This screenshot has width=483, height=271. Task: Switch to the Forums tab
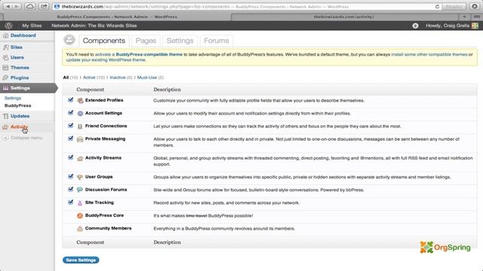click(x=217, y=41)
